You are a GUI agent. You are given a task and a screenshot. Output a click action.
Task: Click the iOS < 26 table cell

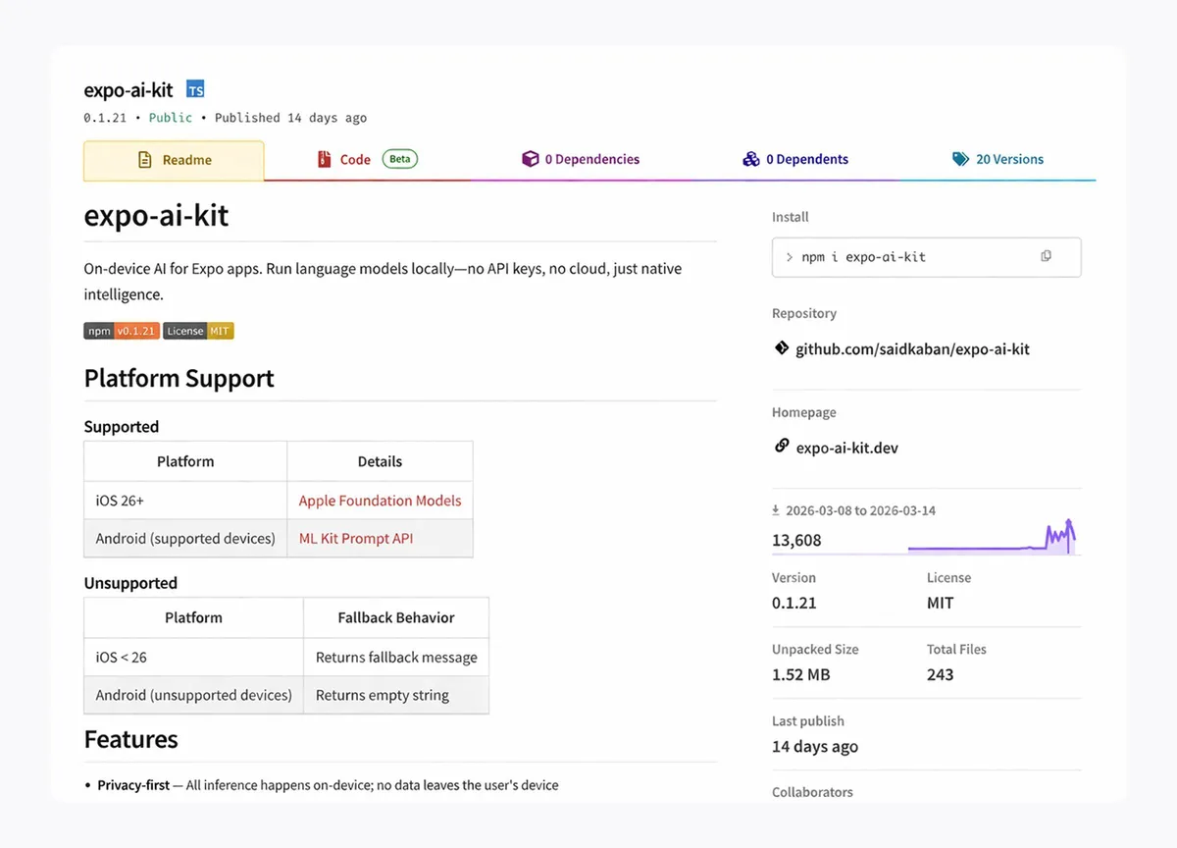tap(193, 658)
